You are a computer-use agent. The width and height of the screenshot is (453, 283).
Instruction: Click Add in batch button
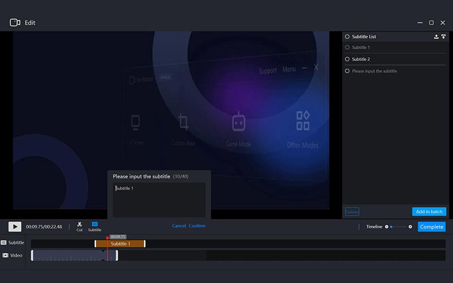[429, 212]
